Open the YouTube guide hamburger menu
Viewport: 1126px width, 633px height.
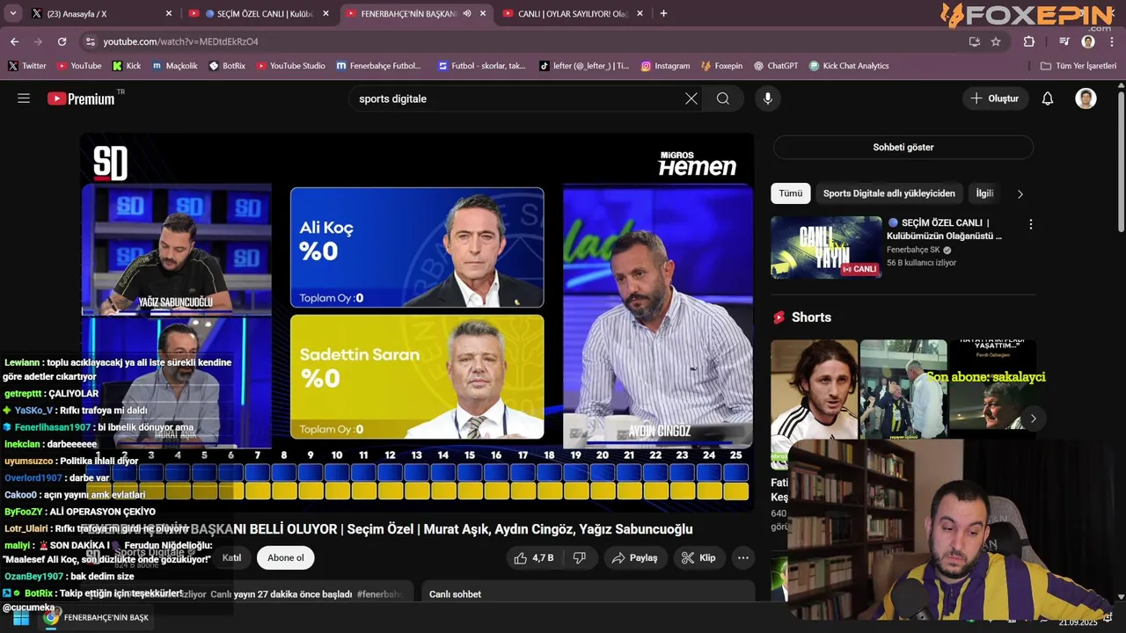[x=24, y=98]
